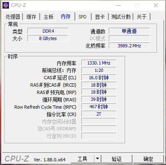The height and width of the screenshot is (165, 166).
Task: Open the 显卡 tab
Action: (100, 17)
